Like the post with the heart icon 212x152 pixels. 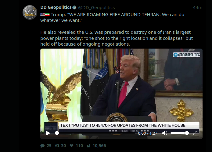(71, 146)
